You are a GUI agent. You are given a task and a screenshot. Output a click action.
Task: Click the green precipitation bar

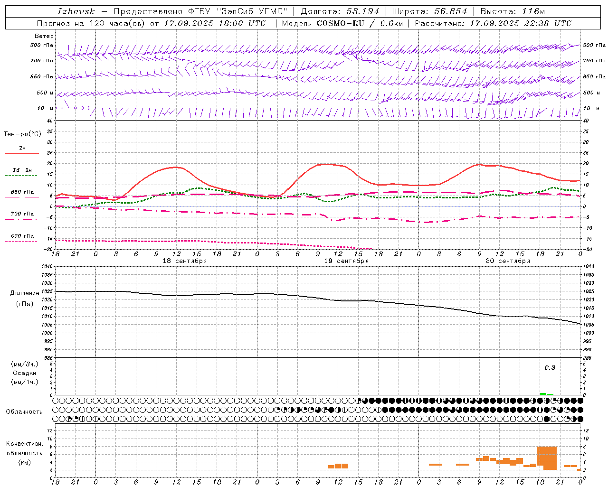pyautogui.click(x=543, y=394)
